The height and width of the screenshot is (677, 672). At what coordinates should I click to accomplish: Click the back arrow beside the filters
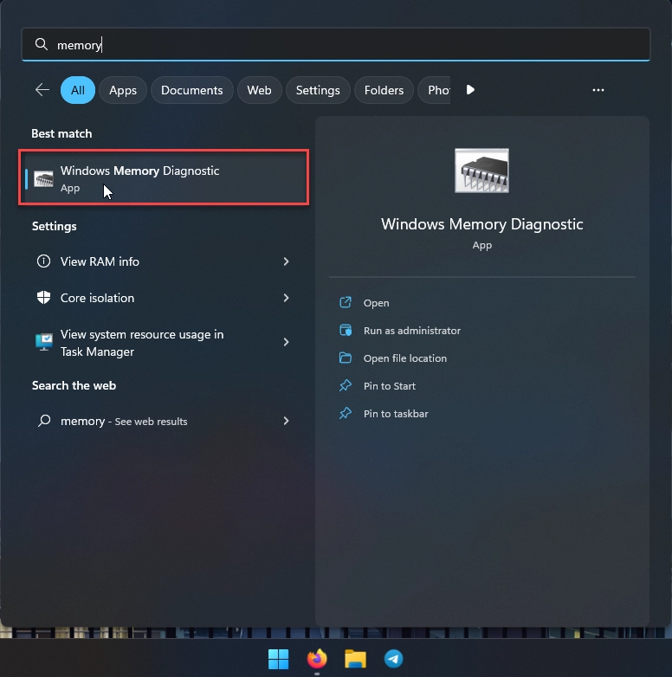(x=42, y=90)
